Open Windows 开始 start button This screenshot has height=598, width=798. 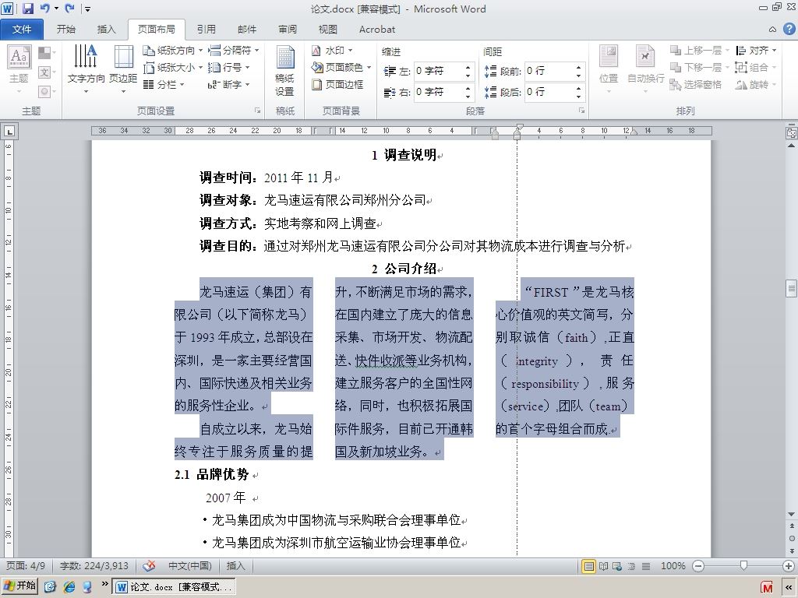(20, 586)
